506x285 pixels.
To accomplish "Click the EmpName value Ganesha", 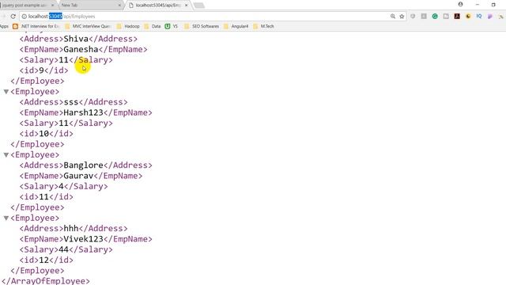I will coord(81,49).
